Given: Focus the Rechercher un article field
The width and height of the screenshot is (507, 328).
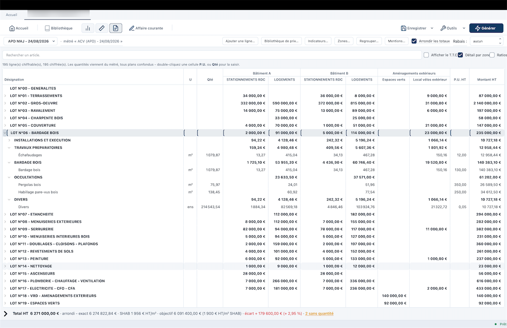Looking at the screenshot, I should click(x=212, y=55).
